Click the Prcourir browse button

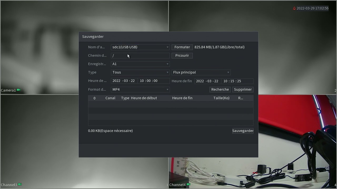pos(182,55)
